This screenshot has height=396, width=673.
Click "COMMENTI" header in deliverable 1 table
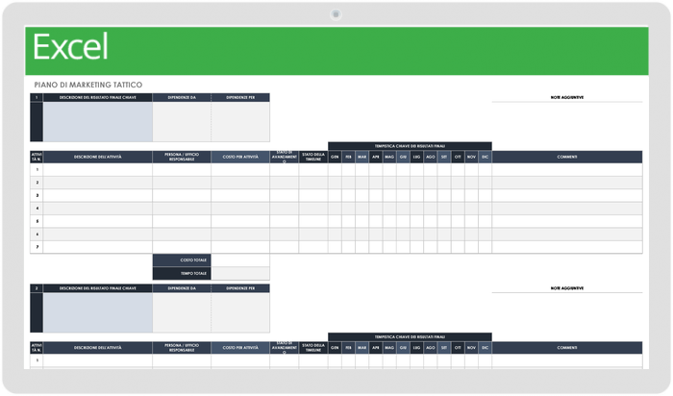click(x=567, y=157)
